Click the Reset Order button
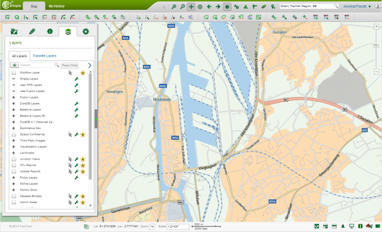382x232 pixels. click(70, 65)
